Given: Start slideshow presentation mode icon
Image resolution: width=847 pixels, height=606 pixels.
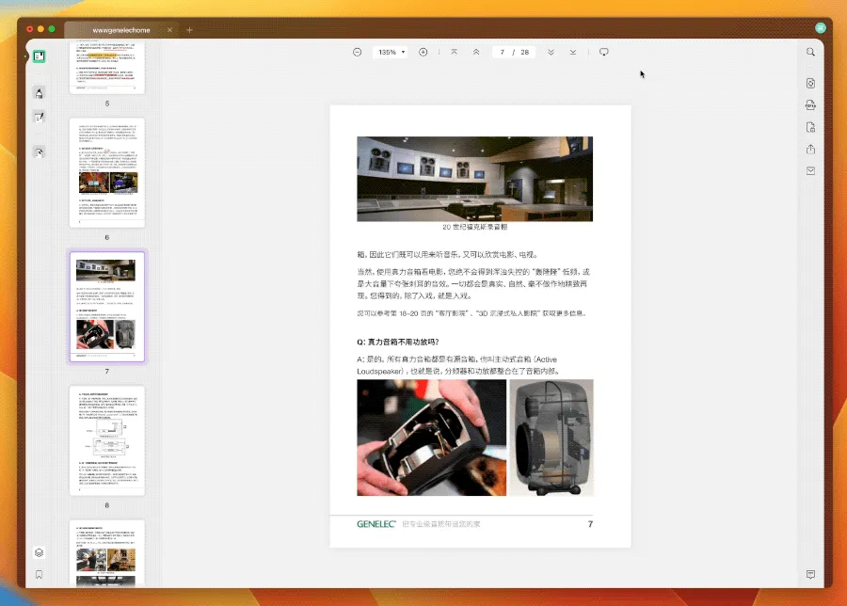Looking at the screenshot, I should (x=604, y=53).
